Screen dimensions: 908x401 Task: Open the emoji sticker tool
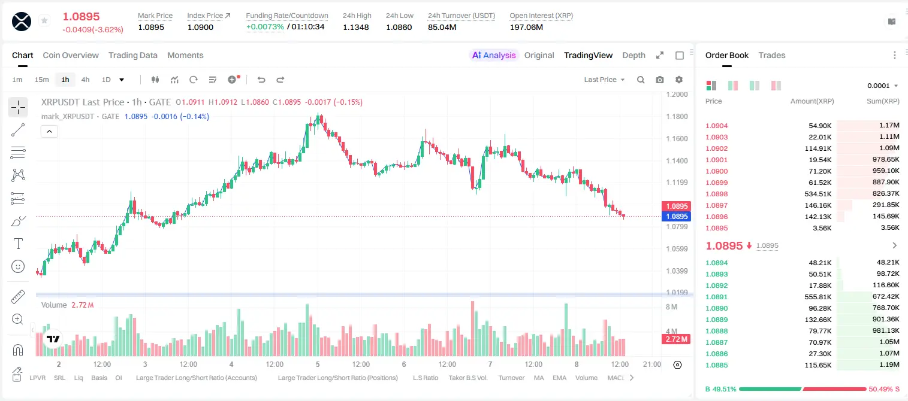coord(18,266)
